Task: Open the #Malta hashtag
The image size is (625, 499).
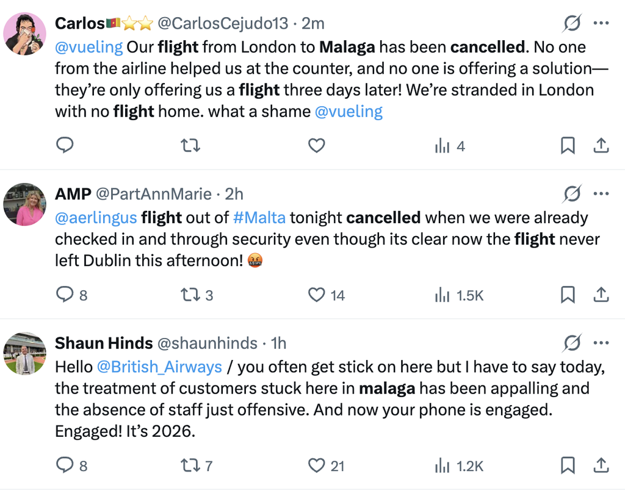Action: [259, 217]
